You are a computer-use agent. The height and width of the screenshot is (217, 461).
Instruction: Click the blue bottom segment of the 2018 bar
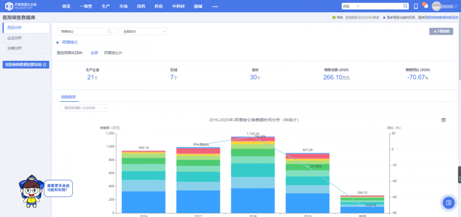[x=253, y=200]
